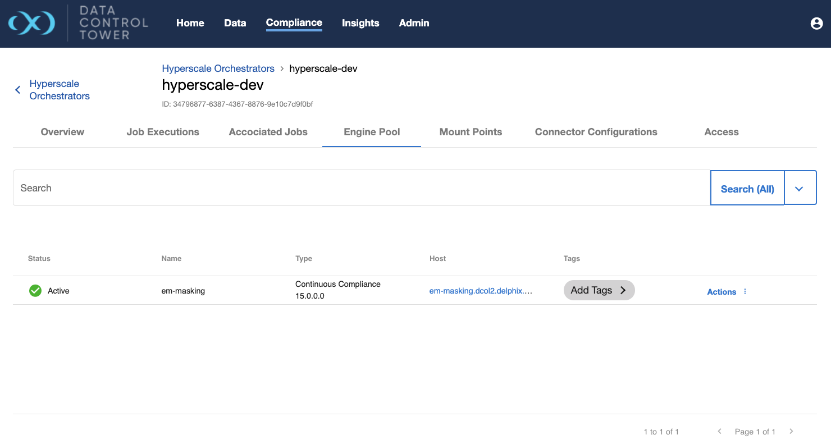Expand the search options dropdown arrow
The width and height of the screenshot is (831, 444).
point(799,188)
